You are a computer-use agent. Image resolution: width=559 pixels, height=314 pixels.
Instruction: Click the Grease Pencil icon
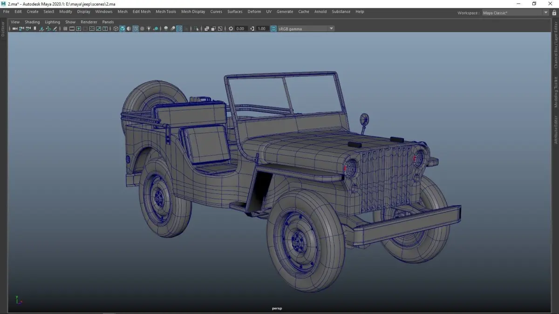pos(55,28)
